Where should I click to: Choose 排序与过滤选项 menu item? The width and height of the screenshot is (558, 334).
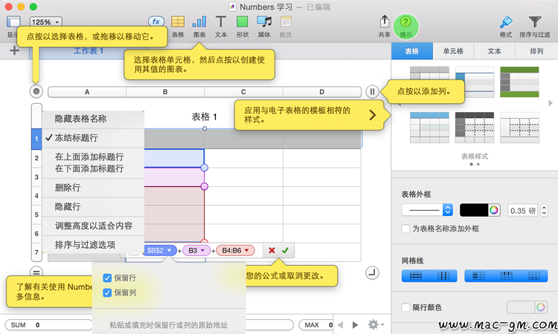(93, 244)
